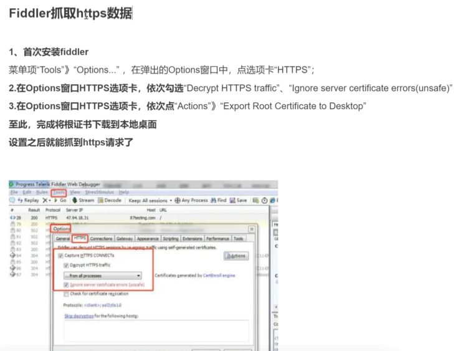The image size is (468, 351).
Task: Click the browser icon at toolbar end
Action: (272, 200)
